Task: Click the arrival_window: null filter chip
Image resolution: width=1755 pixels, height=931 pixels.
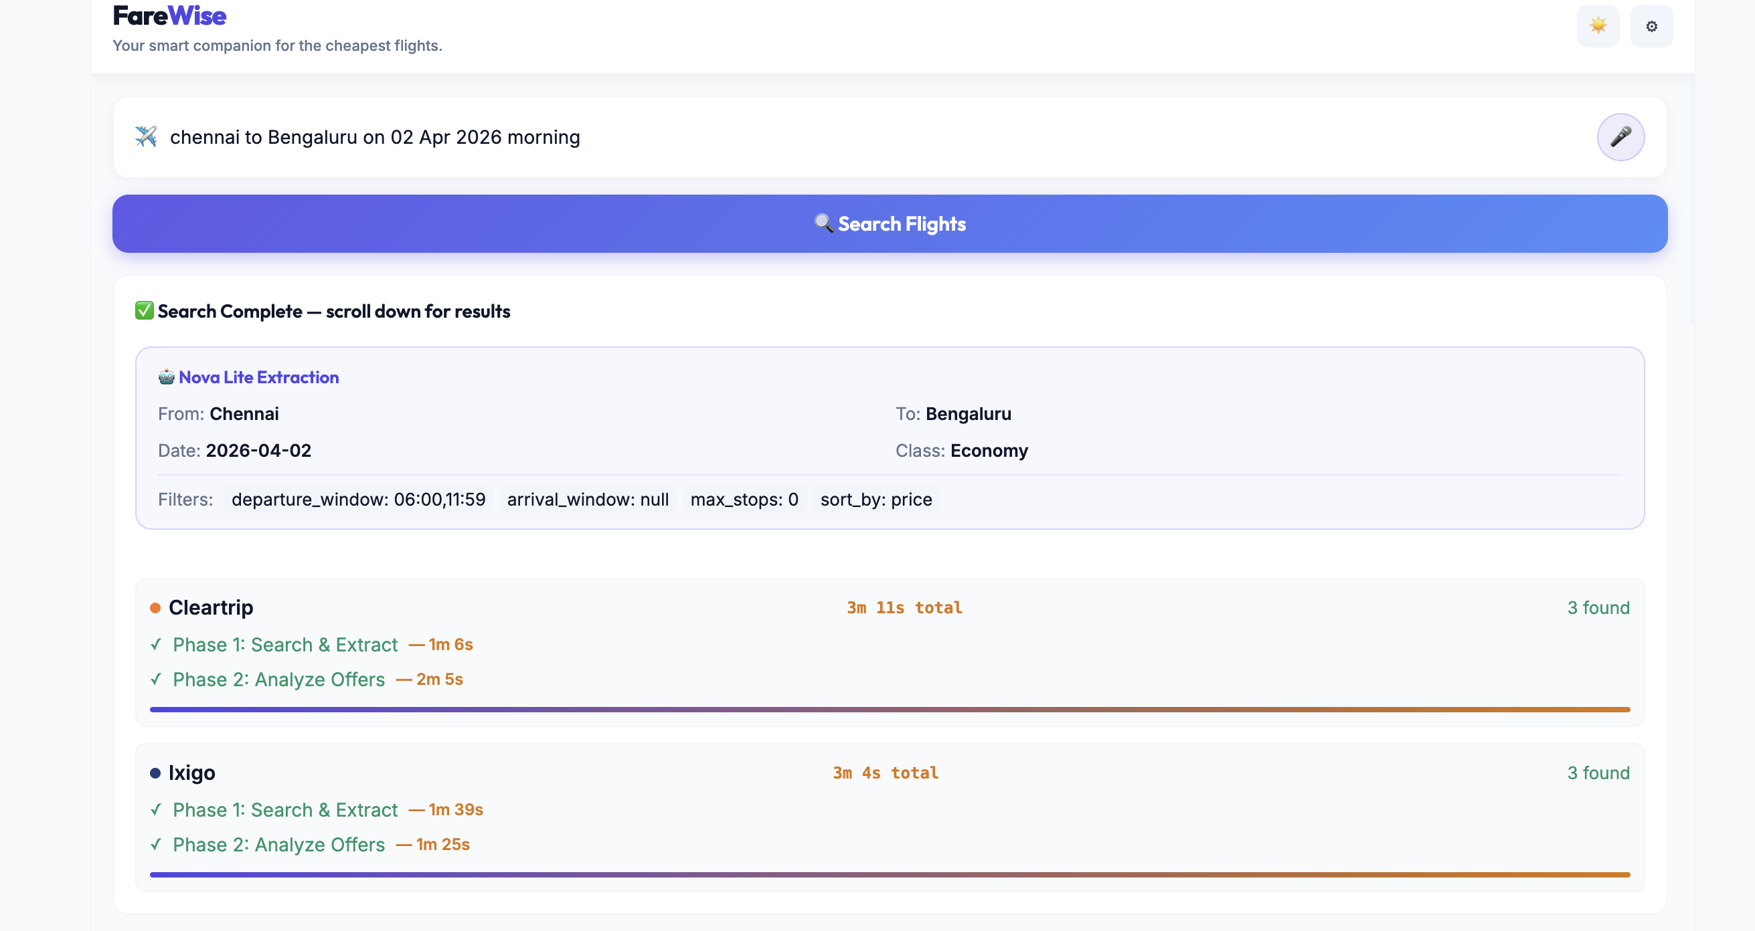Action: point(587,500)
